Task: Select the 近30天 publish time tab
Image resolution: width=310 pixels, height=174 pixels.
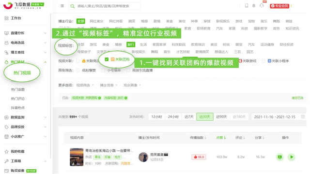Action: (x=205, y=117)
